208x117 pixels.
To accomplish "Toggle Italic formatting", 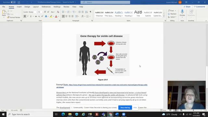I will click(28, 16).
